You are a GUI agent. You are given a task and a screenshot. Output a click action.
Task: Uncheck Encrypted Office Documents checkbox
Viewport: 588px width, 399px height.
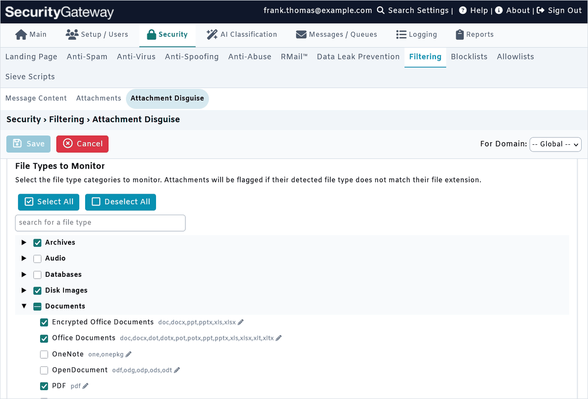click(x=44, y=322)
